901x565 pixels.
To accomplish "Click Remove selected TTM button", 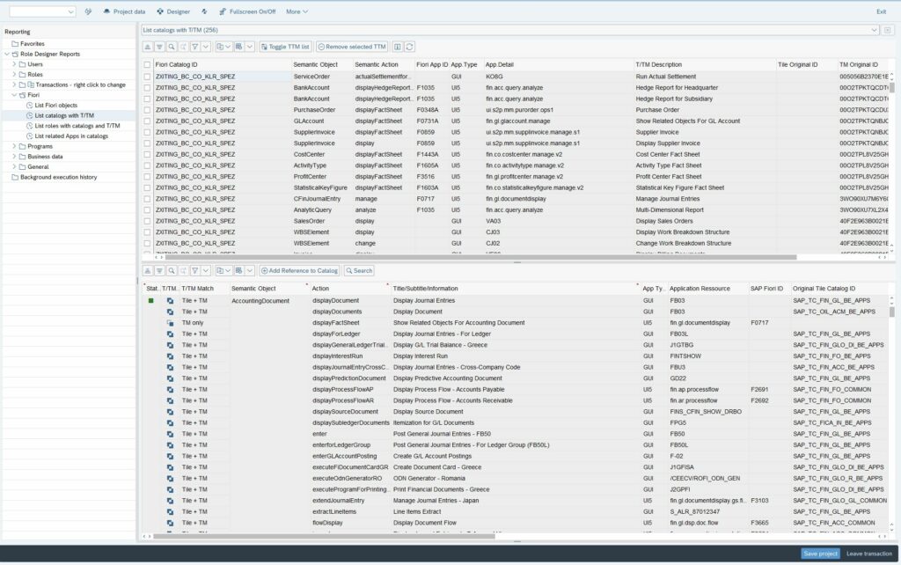I will pos(352,47).
